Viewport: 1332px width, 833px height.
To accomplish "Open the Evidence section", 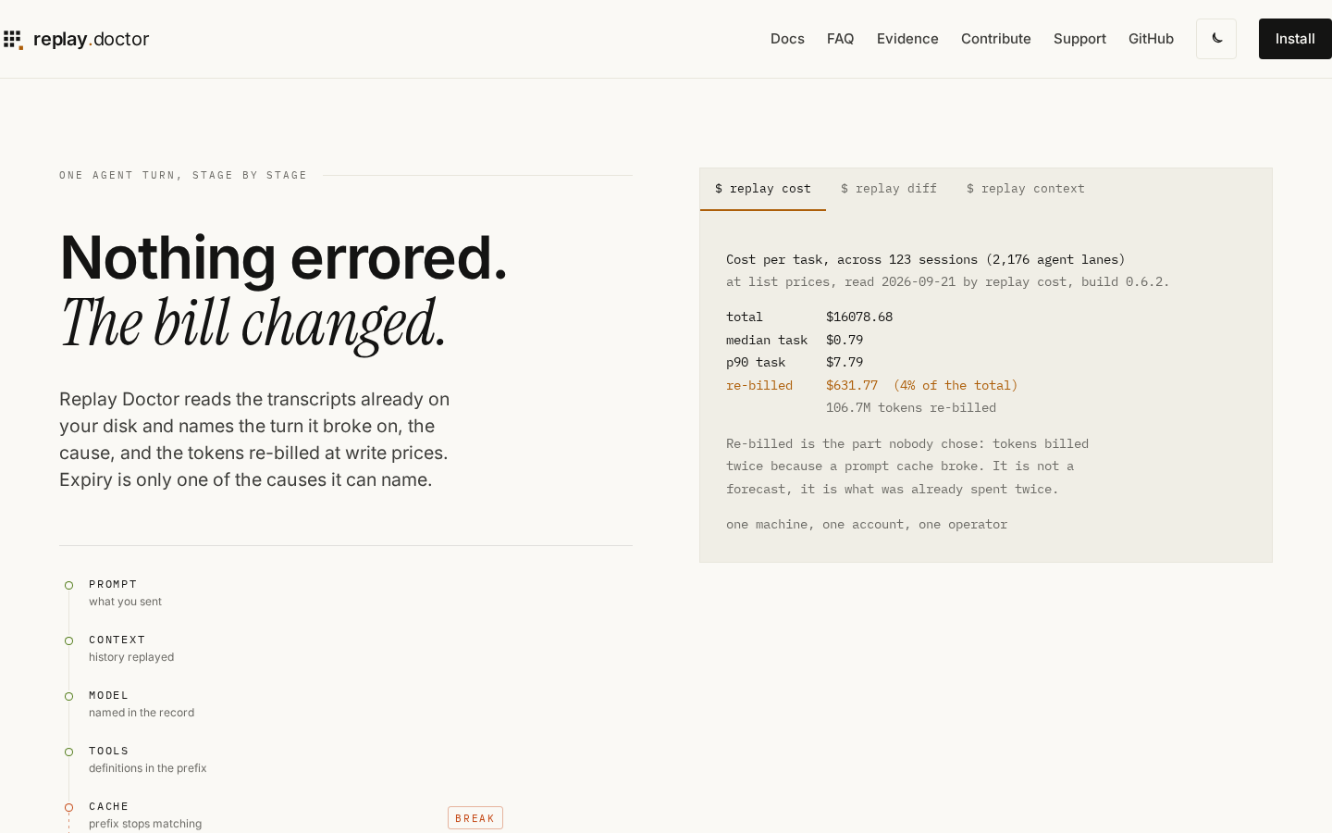I will click(x=907, y=39).
